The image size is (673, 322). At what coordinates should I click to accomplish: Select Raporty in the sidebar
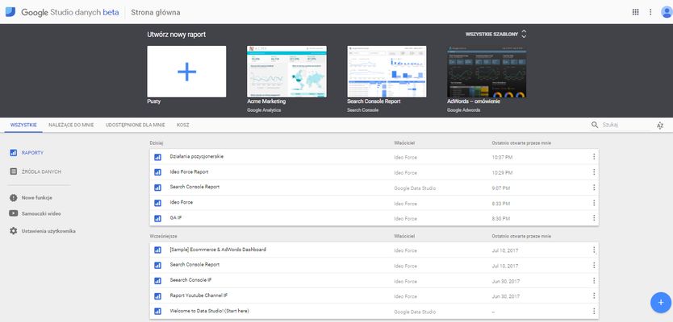[x=32, y=153]
